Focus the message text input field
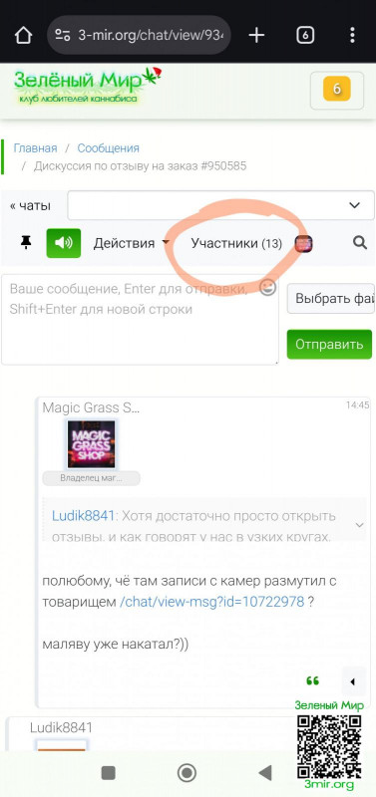 [140, 319]
